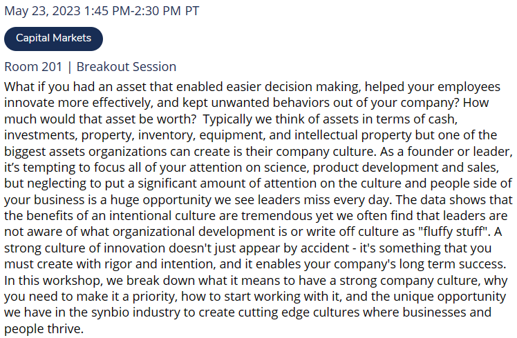Click the words "product development and sales"
The width and height of the screenshot is (517, 338).
[x=405, y=168]
